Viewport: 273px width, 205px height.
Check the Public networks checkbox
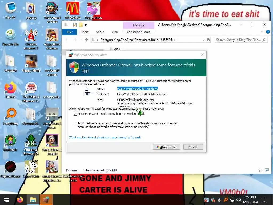click(75, 123)
